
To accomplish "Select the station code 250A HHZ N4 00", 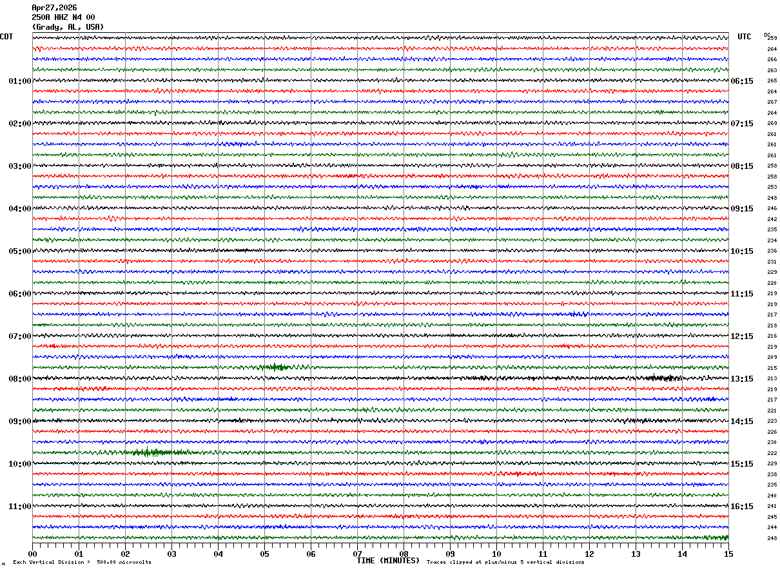I will (63, 17).
